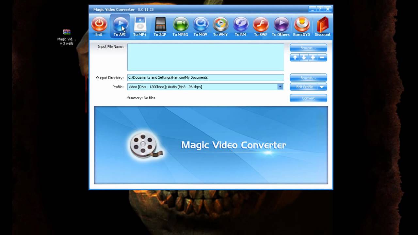Open the To Others conversion icon
418x235 pixels.
(281, 26)
